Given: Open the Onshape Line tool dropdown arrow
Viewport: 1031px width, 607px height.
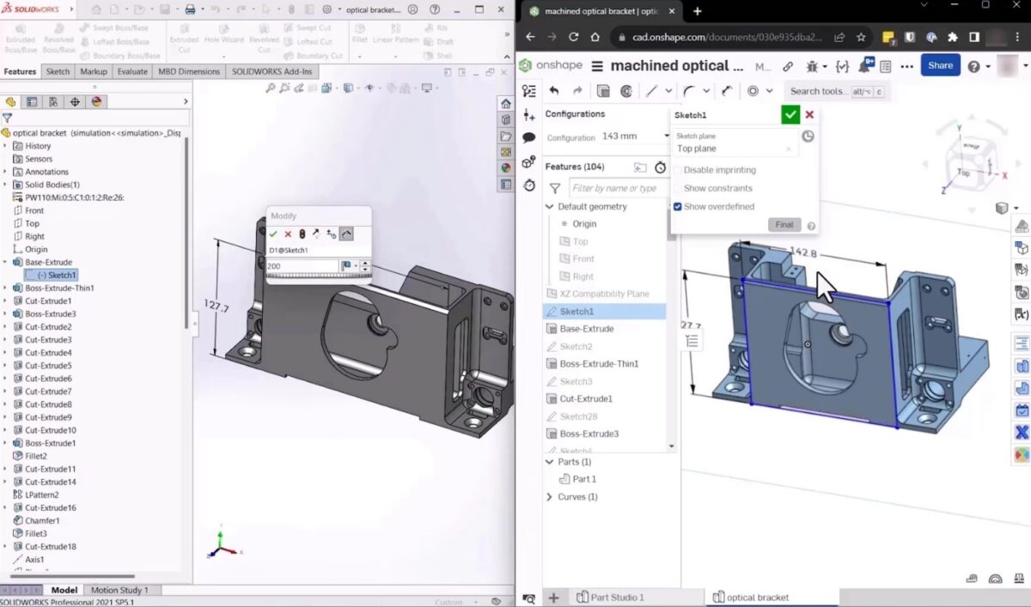Looking at the screenshot, I should [668, 91].
